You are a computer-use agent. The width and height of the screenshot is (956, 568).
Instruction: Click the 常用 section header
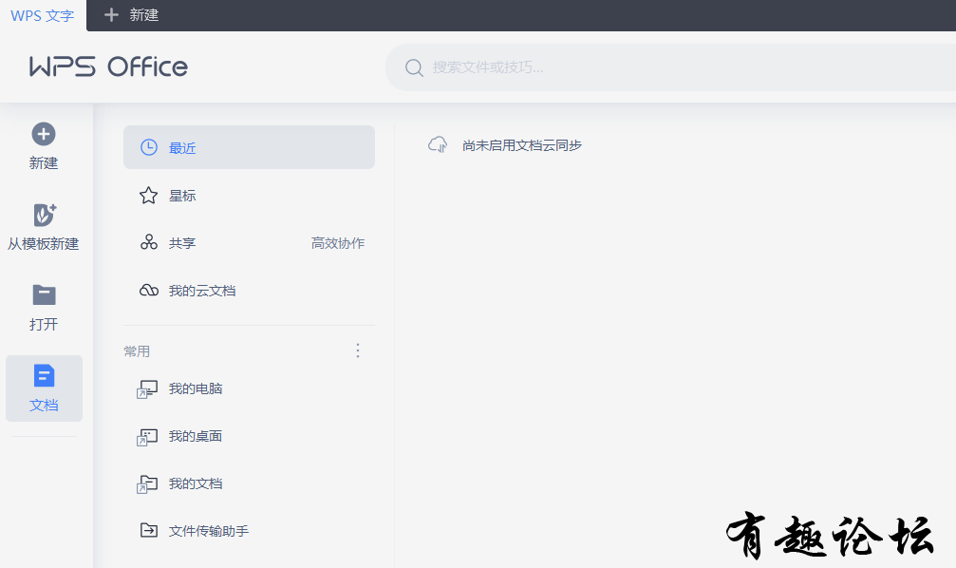pyautogui.click(x=137, y=350)
